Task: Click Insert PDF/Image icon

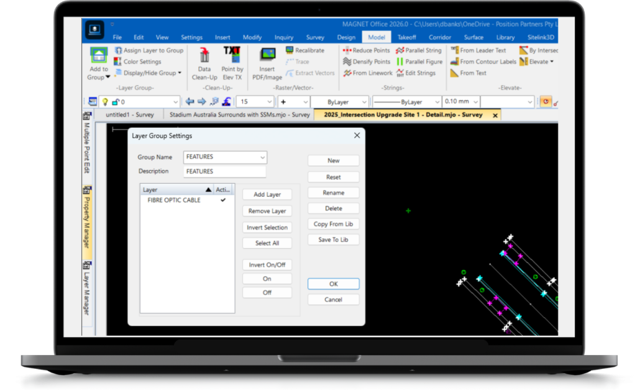Action: click(268, 55)
